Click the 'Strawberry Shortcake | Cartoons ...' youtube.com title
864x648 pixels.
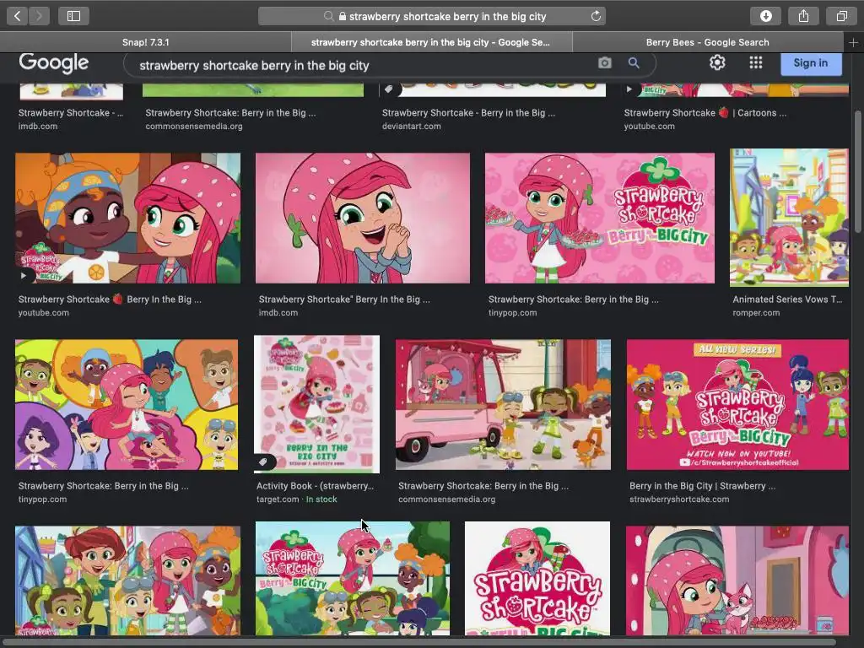tap(705, 113)
